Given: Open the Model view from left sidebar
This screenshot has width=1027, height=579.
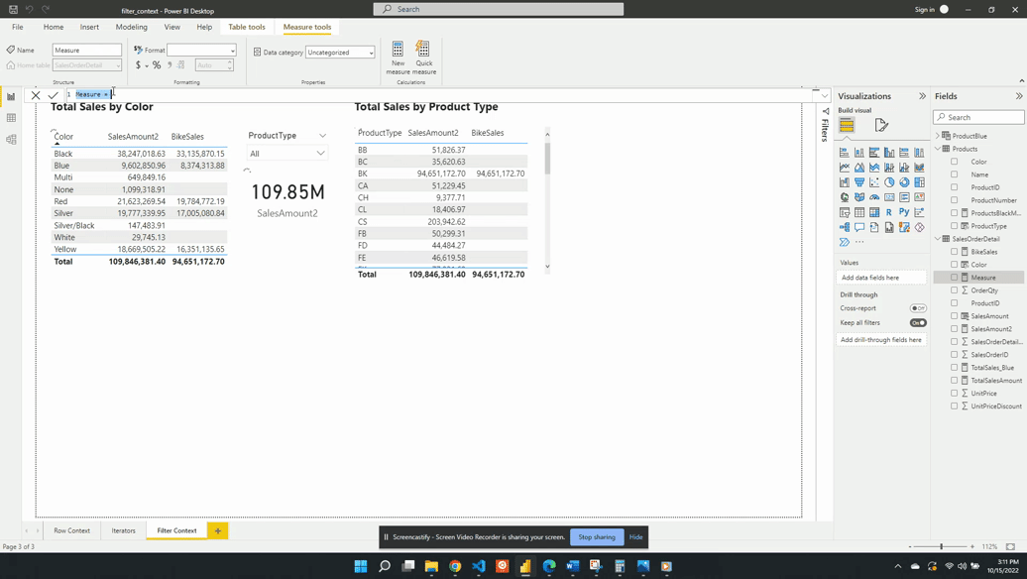Looking at the screenshot, I should click(x=11, y=140).
